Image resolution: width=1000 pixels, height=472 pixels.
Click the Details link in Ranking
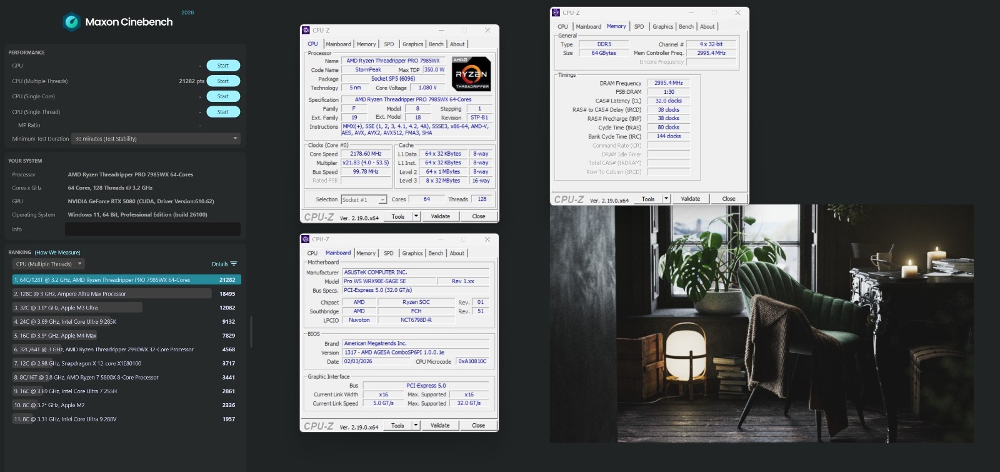point(220,264)
